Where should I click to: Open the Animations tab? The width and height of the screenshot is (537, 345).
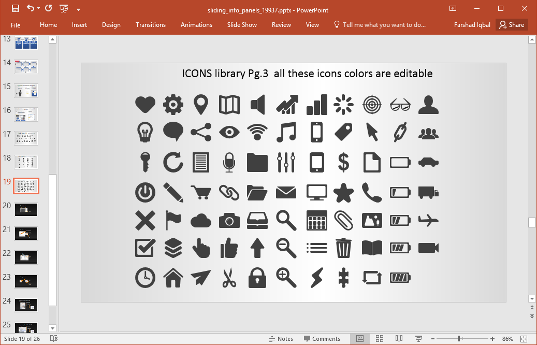click(x=196, y=24)
